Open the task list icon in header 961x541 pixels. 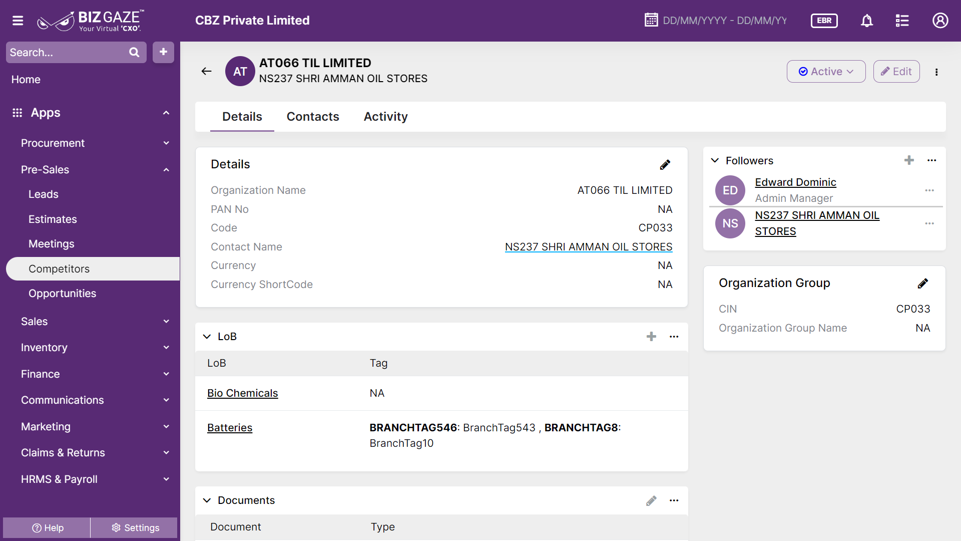(902, 21)
